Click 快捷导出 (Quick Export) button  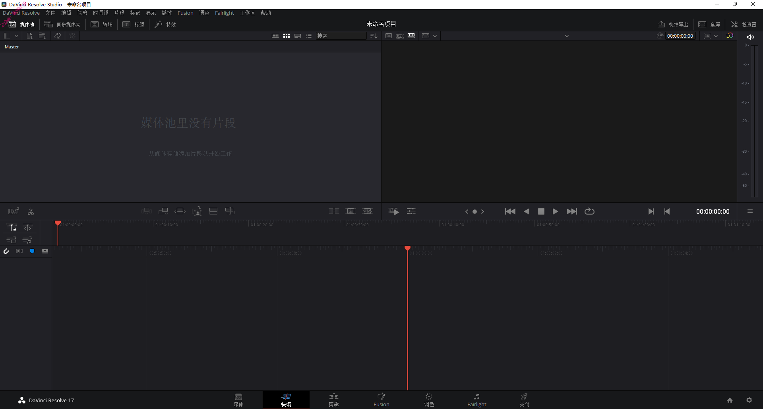[x=673, y=25]
